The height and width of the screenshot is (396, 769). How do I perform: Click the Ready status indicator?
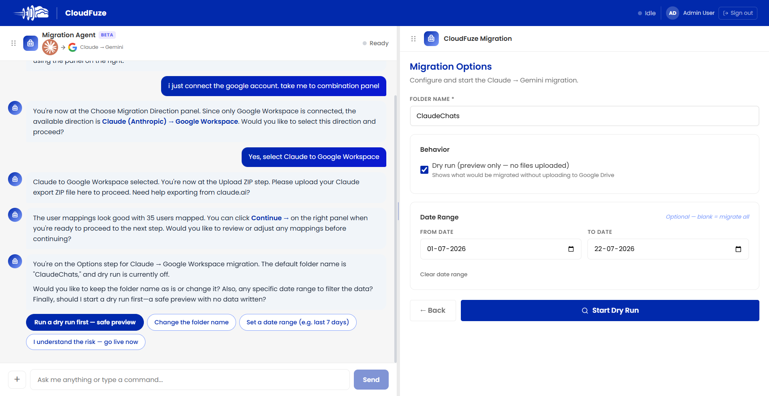coord(375,43)
